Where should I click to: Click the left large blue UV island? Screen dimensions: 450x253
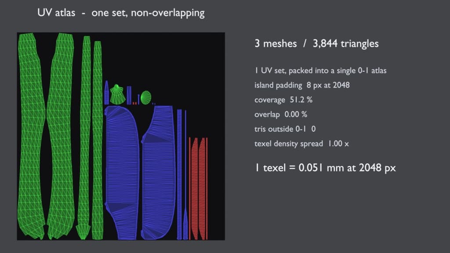coord(122,173)
